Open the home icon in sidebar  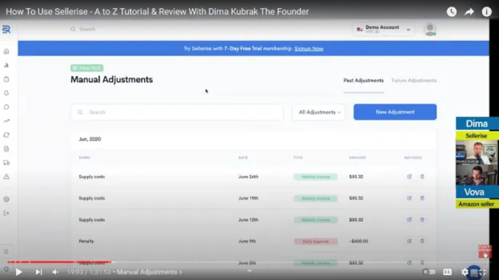point(6,51)
